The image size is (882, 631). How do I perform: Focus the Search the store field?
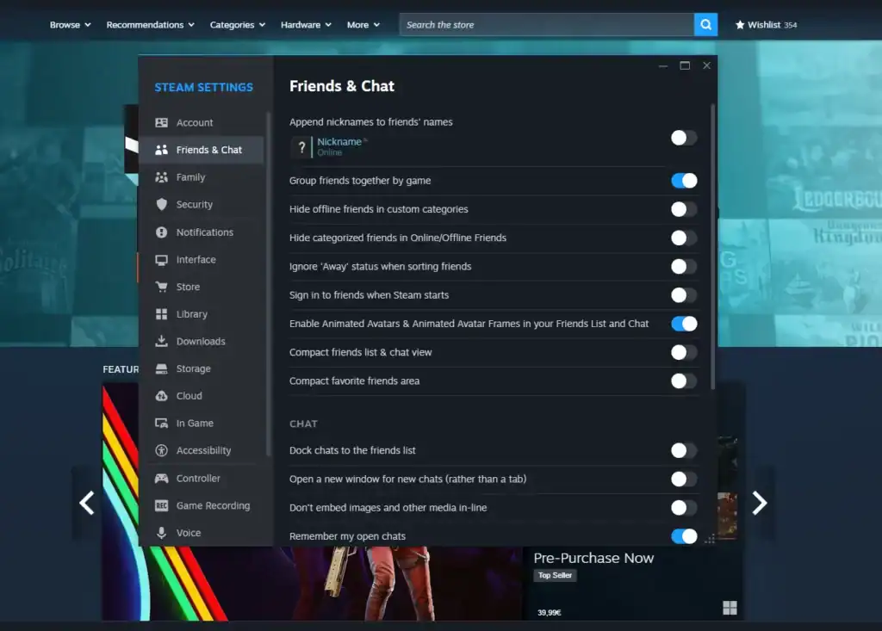546,25
